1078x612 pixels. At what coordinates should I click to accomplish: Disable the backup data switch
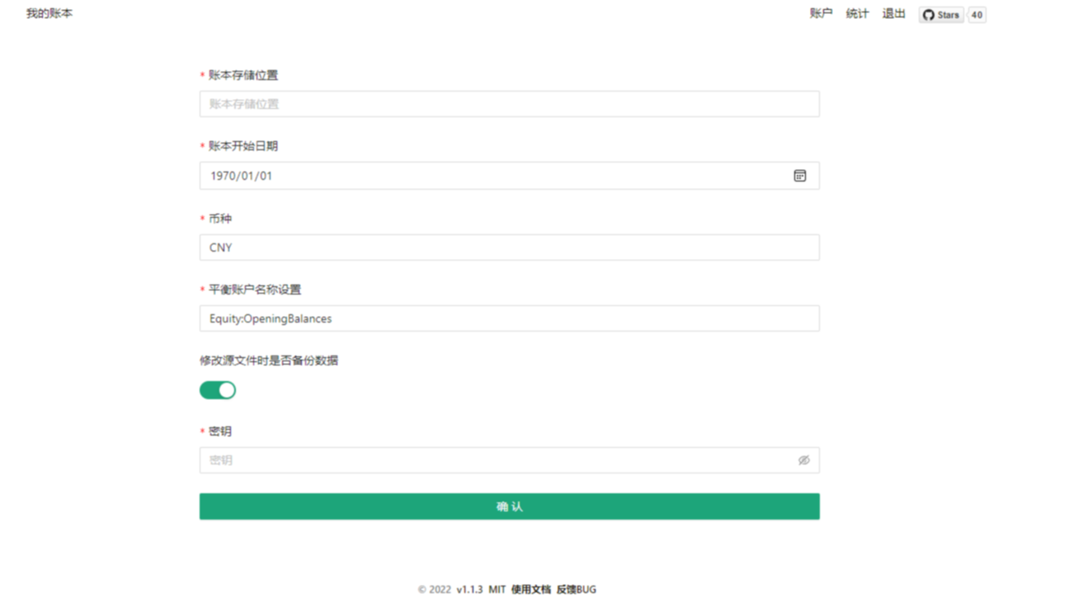[x=218, y=390]
